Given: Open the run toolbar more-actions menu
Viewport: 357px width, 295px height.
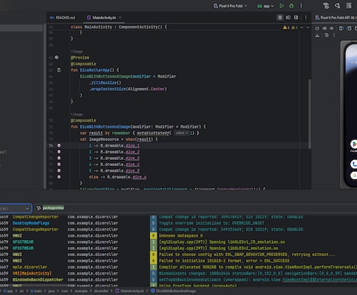Looking at the screenshot, I should click(x=301, y=5).
